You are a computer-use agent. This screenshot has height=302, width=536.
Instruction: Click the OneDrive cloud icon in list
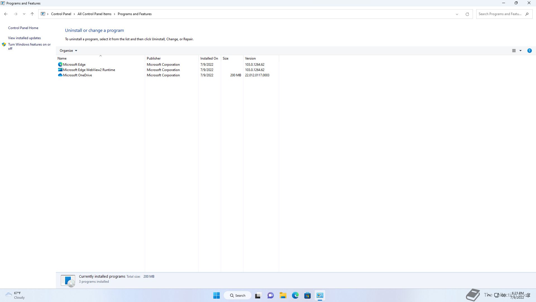tap(60, 75)
